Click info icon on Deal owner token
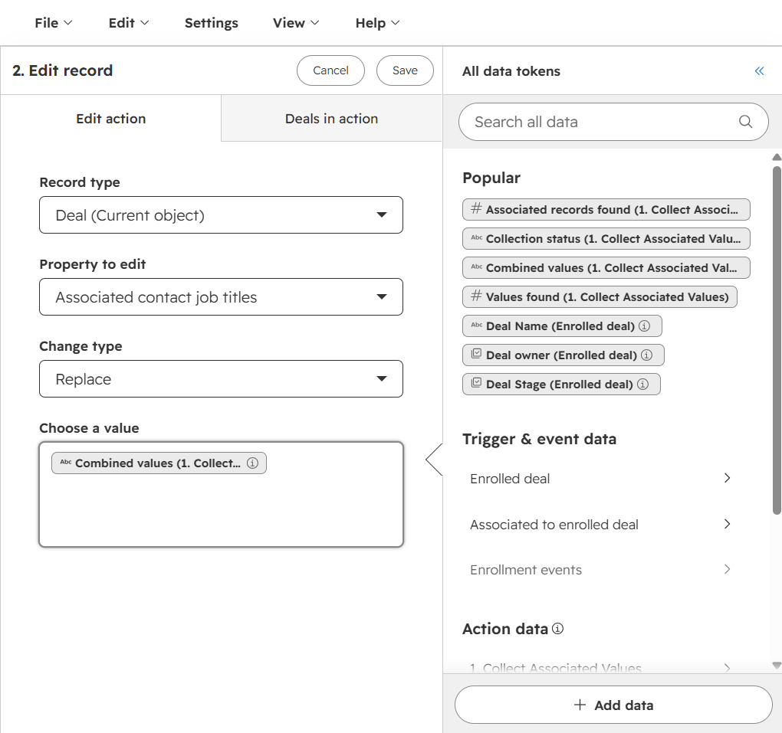 click(647, 355)
